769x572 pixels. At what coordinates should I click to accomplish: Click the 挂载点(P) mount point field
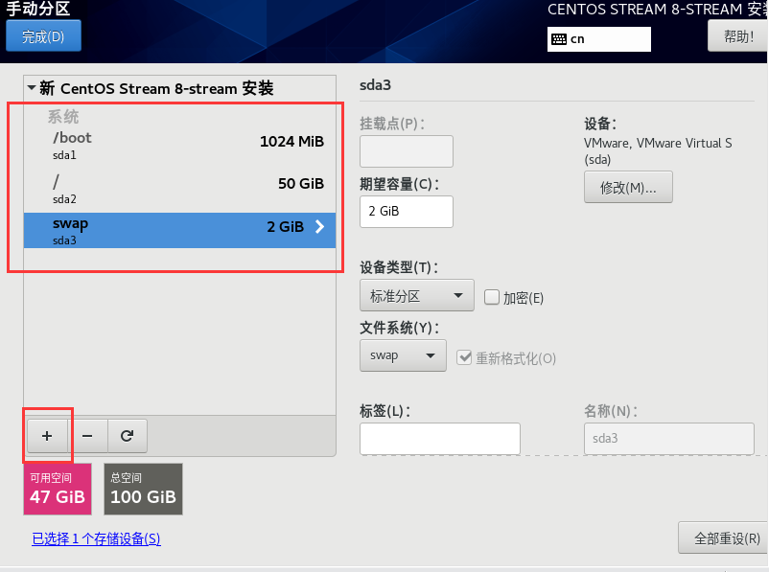[x=407, y=151]
